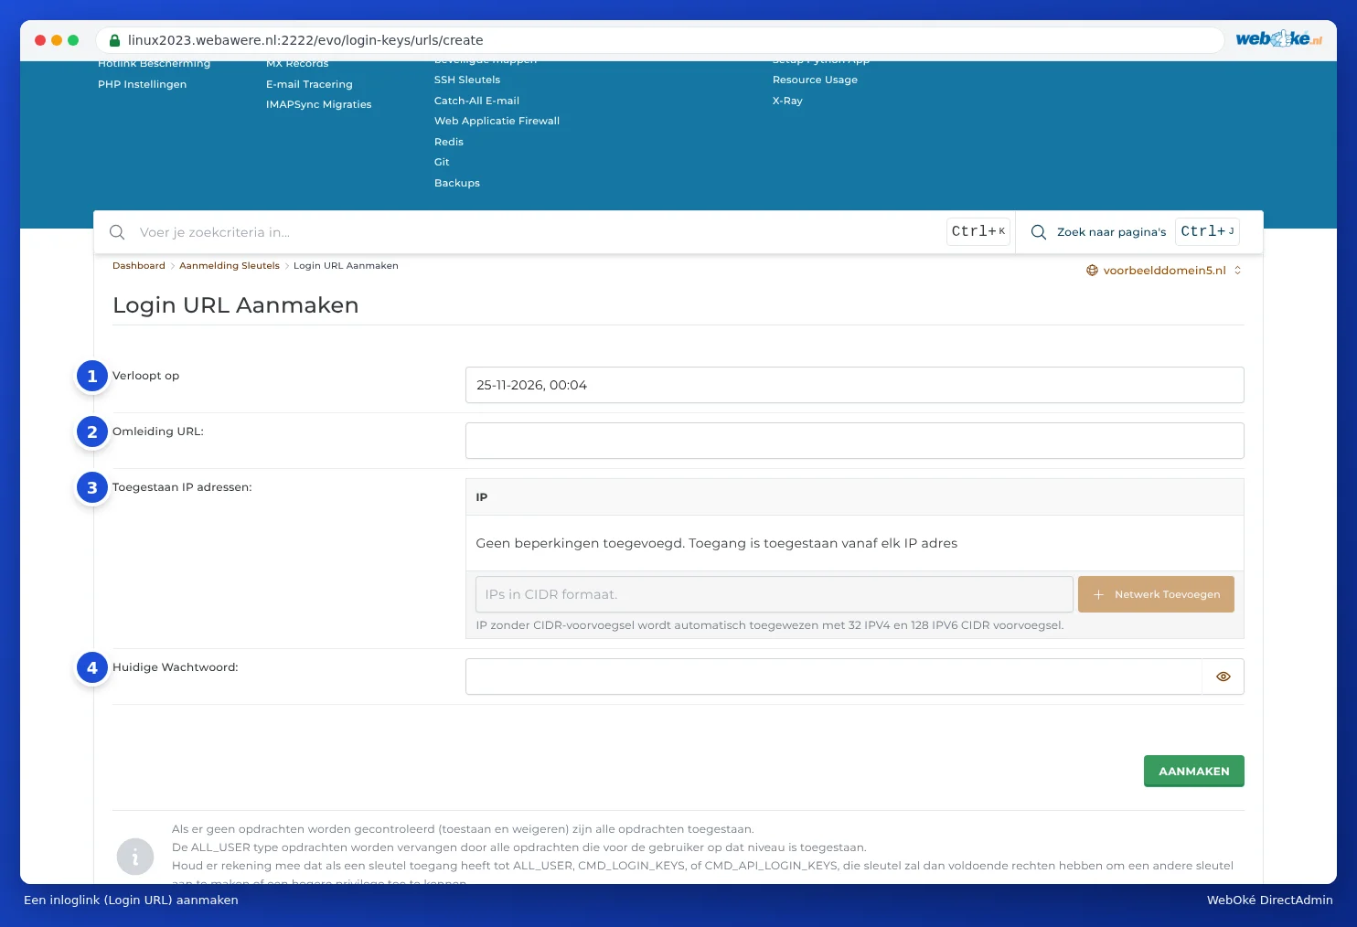
Task: Focus the Voer je zoekcriteria in search field
Action: coord(540,232)
